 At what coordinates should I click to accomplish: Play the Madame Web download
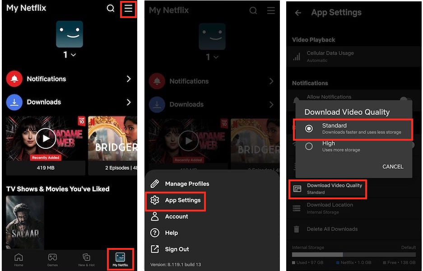coord(46,138)
